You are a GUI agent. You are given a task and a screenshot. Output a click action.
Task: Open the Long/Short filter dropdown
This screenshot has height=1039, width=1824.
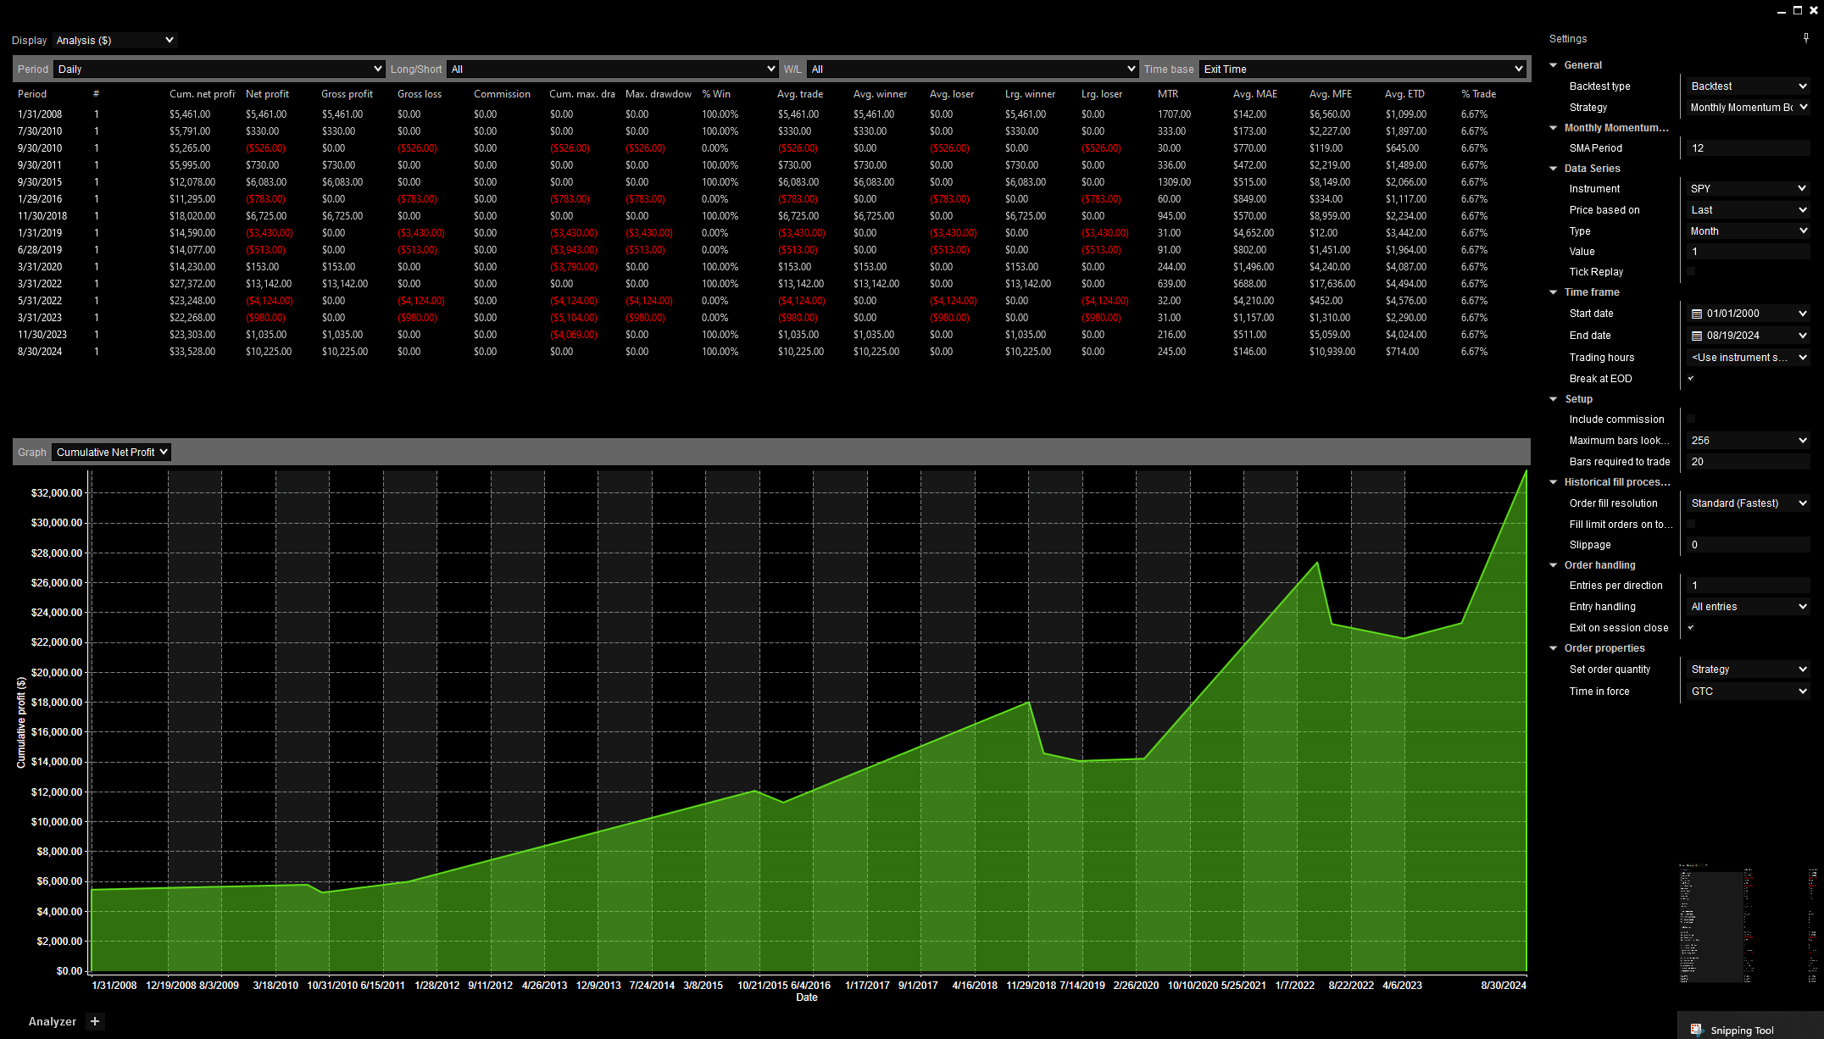pyautogui.click(x=612, y=69)
